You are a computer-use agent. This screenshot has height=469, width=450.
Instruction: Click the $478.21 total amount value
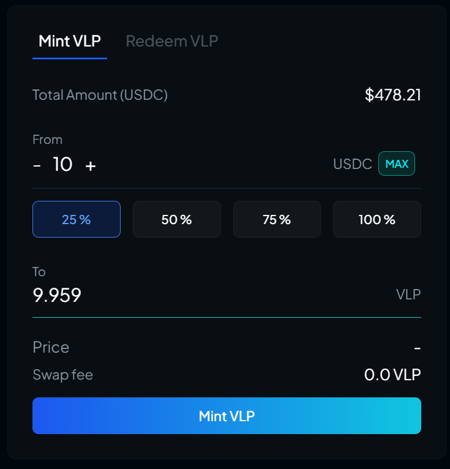[393, 95]
